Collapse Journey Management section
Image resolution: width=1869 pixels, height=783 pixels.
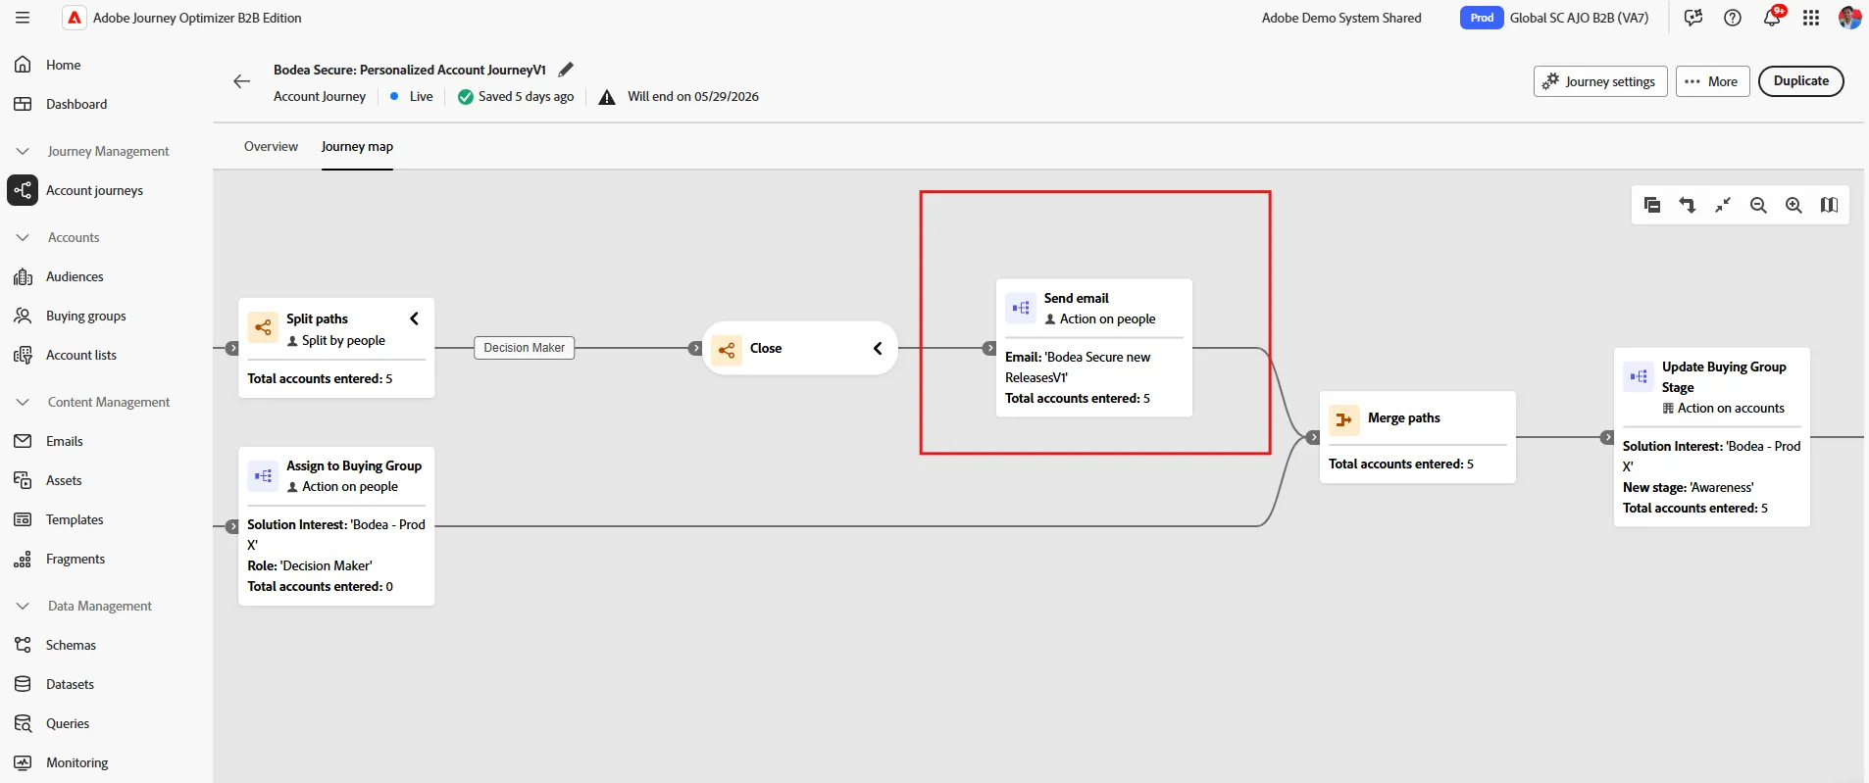click(x=23, y=151)
